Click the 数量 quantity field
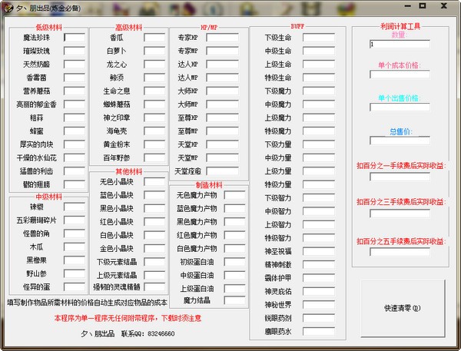461x351 pixels. 400,44
